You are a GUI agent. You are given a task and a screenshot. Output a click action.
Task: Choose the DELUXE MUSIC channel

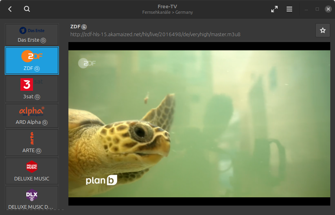click(x=32, y=171)
